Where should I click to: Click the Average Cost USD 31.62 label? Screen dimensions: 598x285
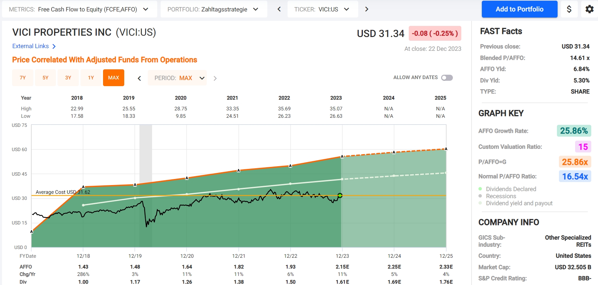click(x=63, y=192)
